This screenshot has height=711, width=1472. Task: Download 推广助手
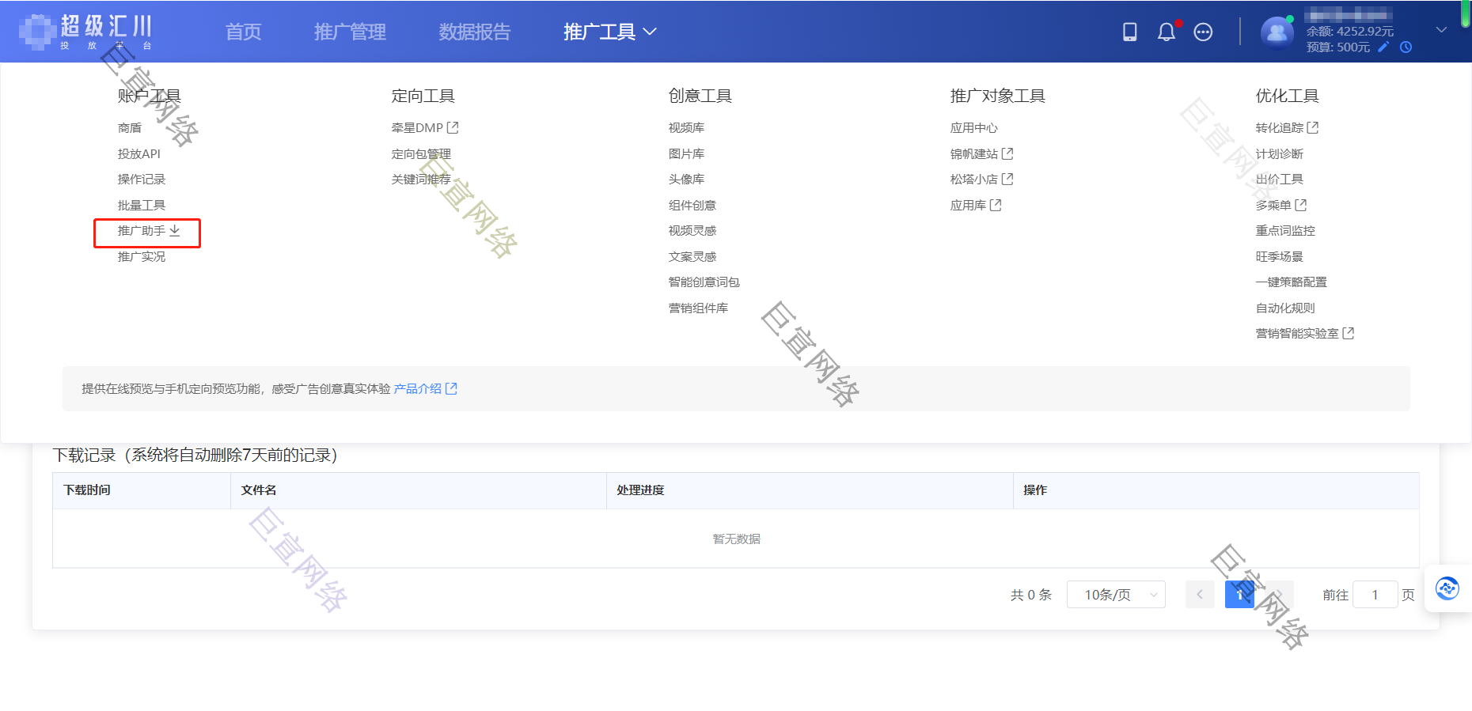pyautogui.click(x=149, y=230)
